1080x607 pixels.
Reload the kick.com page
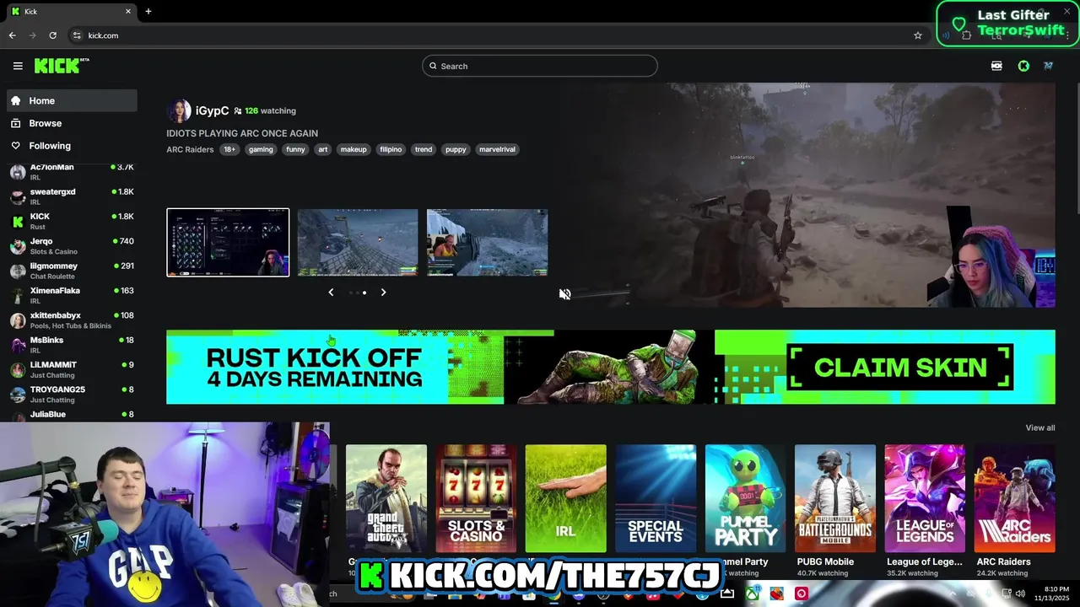pos(52,35)
